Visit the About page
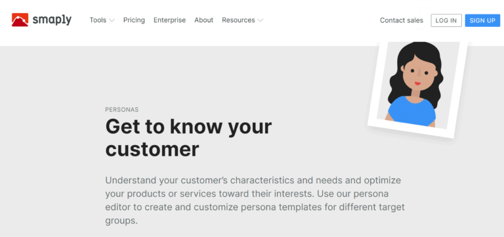Viewport: 504px width, 237px height. (x=204, y=20)
